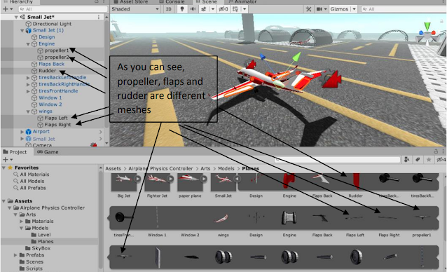
Task: Open Arts in breadcrumb path
Action: [x=205, y=168]
